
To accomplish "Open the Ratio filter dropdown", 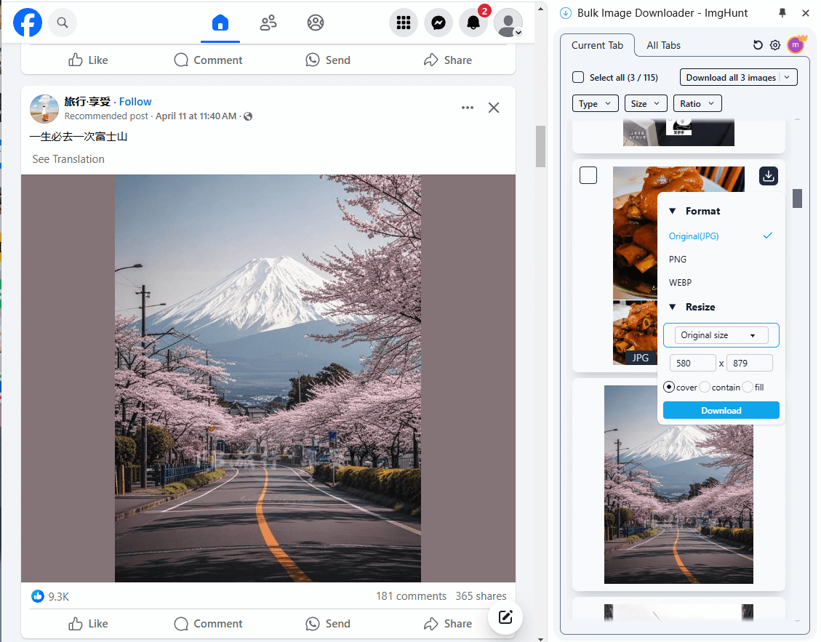I will 697,103.
